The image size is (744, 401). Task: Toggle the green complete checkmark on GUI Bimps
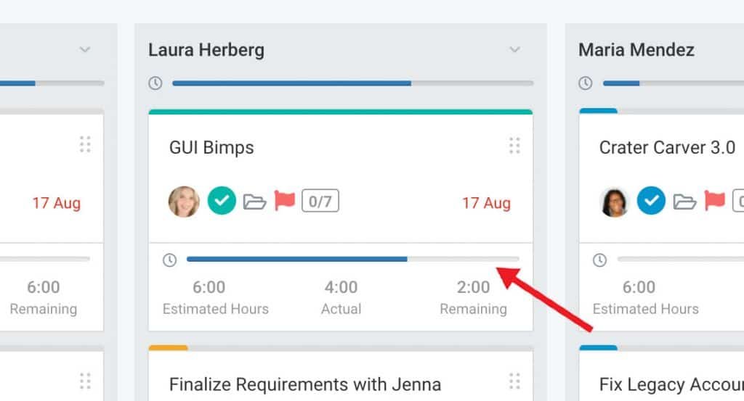click(222, 202)
